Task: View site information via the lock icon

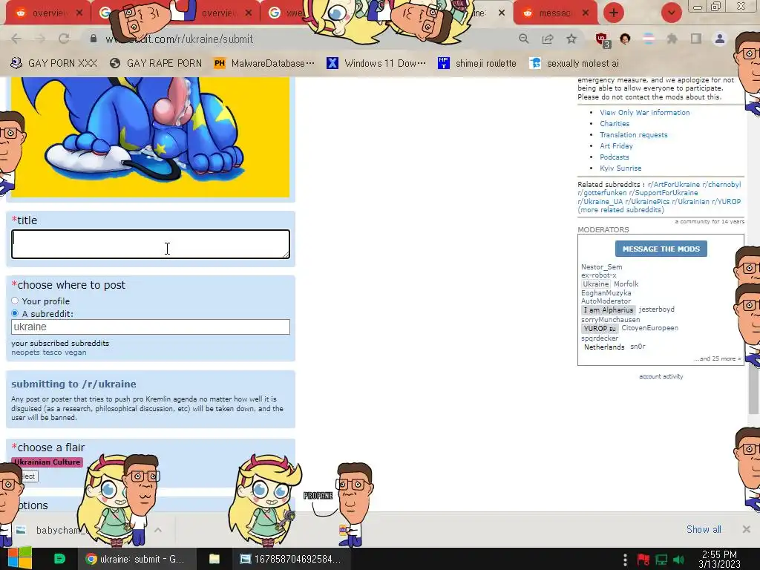Action: (94, 39)
